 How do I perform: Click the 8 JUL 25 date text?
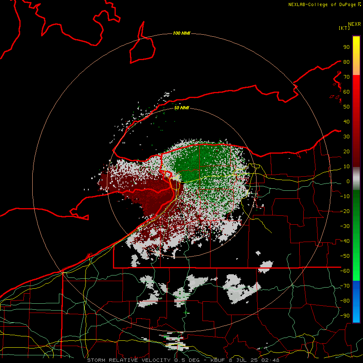(243, 360)
